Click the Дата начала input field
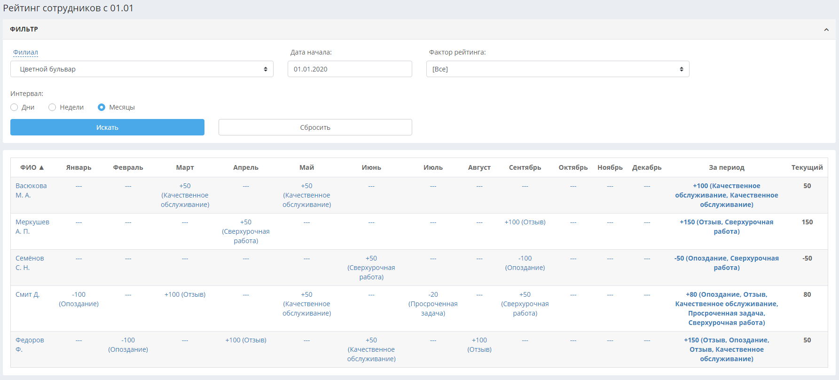Screen dimensions: 839x380 point(350,69)
